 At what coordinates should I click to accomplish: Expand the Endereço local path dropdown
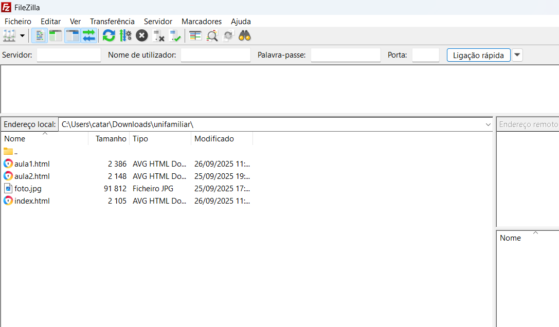(488, 124)
